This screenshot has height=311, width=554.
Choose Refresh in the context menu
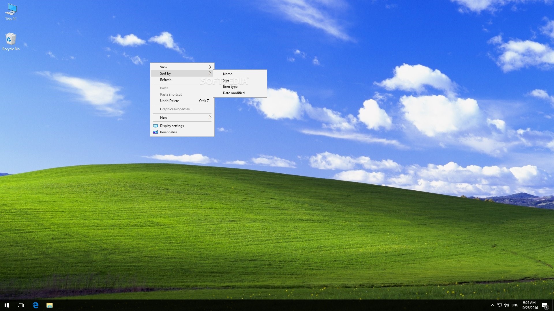click(x=182, y=80)
